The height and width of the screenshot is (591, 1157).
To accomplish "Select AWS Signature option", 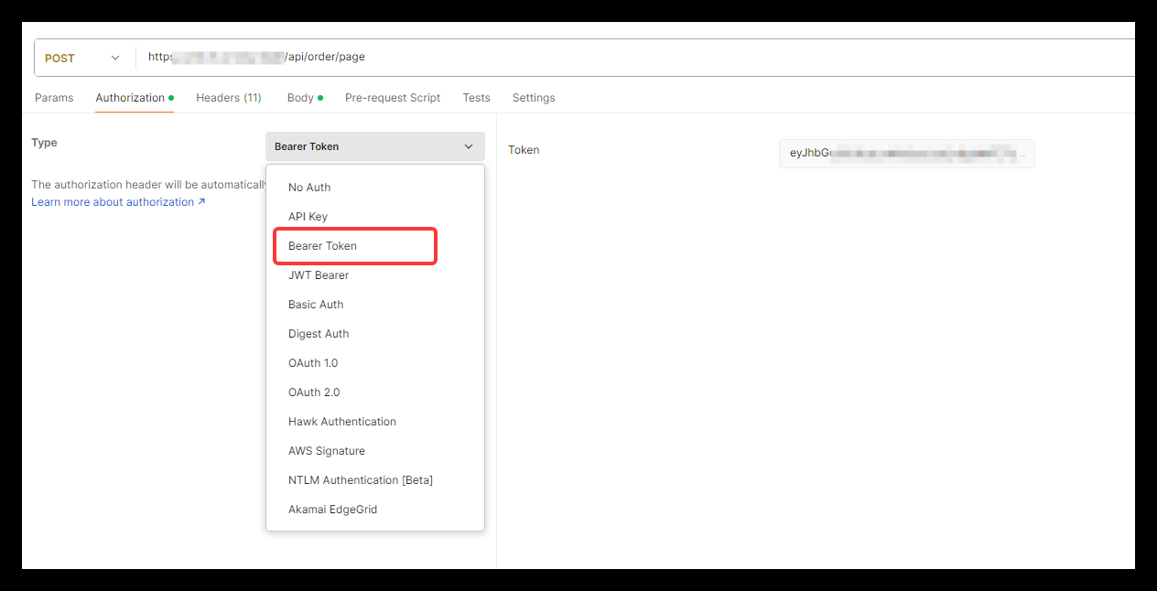I will click(326, 451).
